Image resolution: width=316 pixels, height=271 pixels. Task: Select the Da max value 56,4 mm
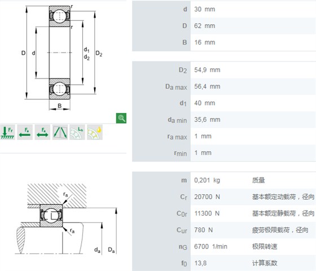(207, 86)
